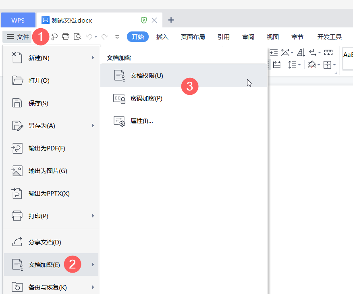353x294 pixels.
Task: Switch to the WPS home tab
Action: (x=18, y=20)
